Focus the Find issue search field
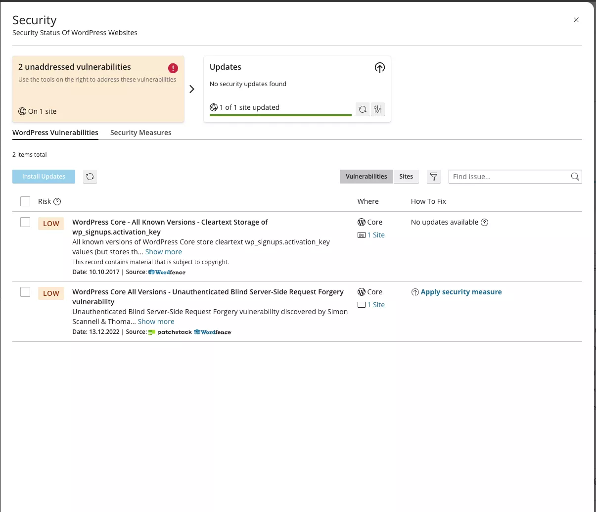Image resolution: width=596 pixels, height=512 pixels. click(509, 177)
